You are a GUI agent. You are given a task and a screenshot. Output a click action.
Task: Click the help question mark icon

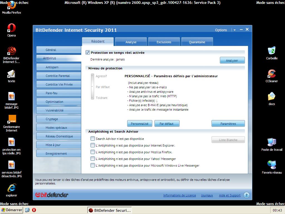[247, 195]
